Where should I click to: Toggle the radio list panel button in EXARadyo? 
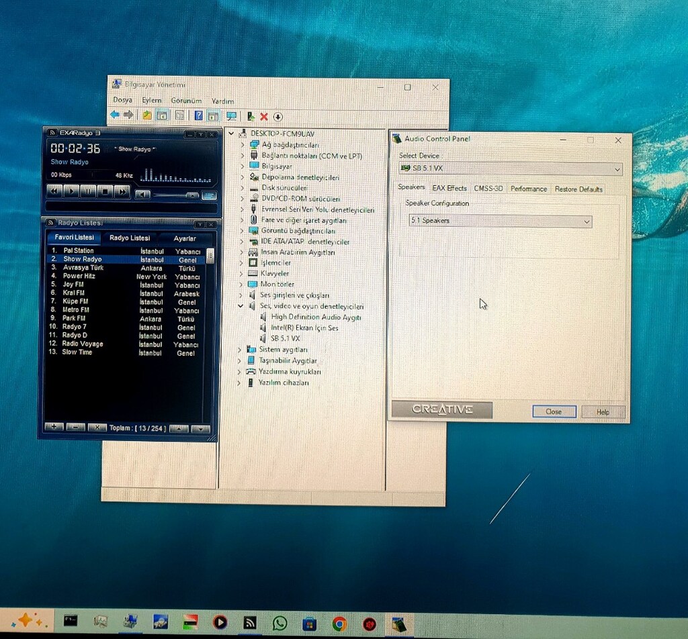pyautogui.click(x=209, y=196)
